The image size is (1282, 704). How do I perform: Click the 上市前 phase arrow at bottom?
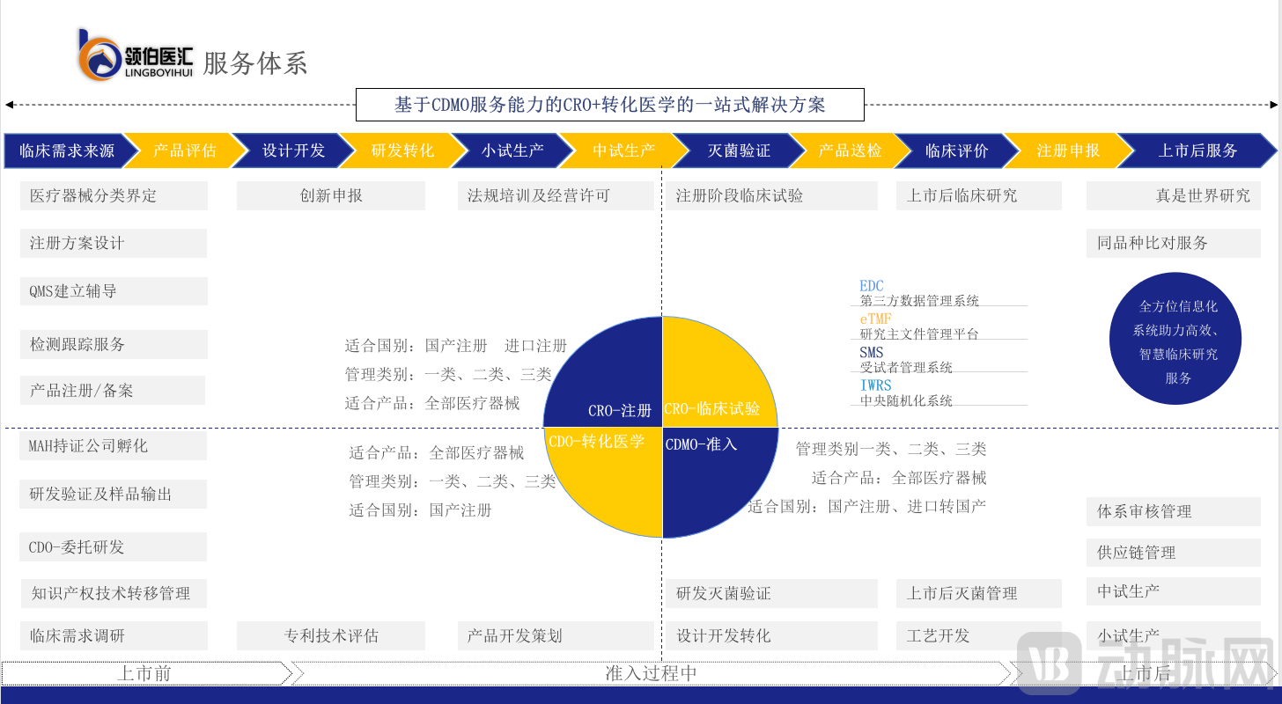coord(145,673)
